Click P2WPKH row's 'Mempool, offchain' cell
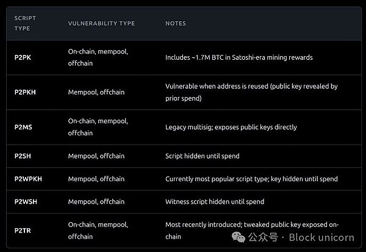Image resolution: width=366 pixels, height=252 pixels. click(x=96, y=179)
